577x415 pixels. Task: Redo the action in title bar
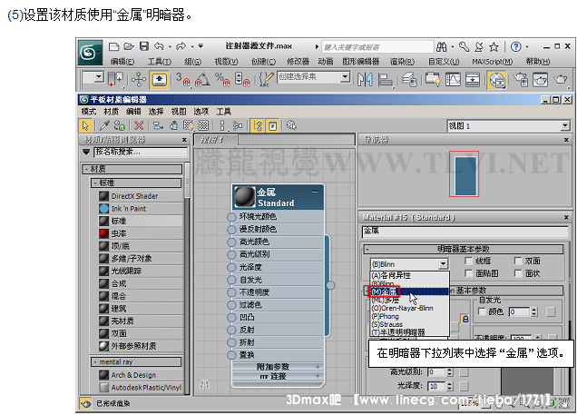pyautogui.click(x=181, y=46)
